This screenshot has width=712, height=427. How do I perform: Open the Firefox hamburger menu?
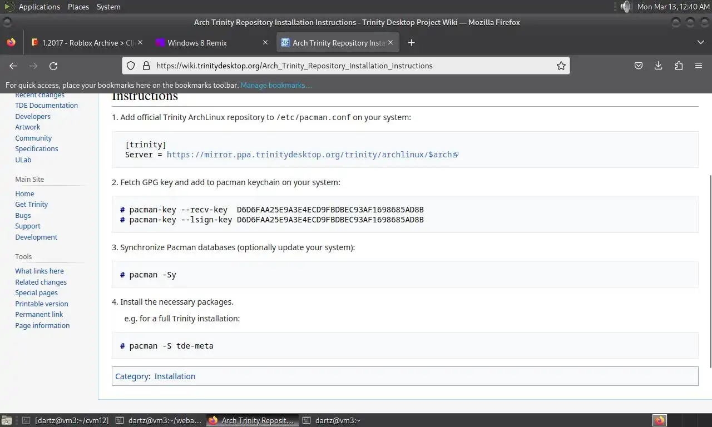click(699, 66)
